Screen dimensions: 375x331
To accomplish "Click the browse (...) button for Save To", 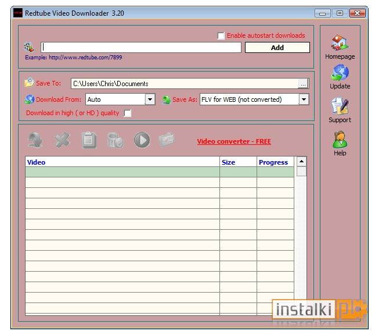I will 303,84.
